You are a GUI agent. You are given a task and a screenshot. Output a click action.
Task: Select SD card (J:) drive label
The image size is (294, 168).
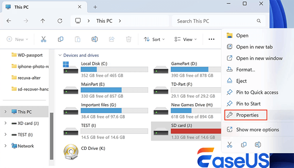181,125
